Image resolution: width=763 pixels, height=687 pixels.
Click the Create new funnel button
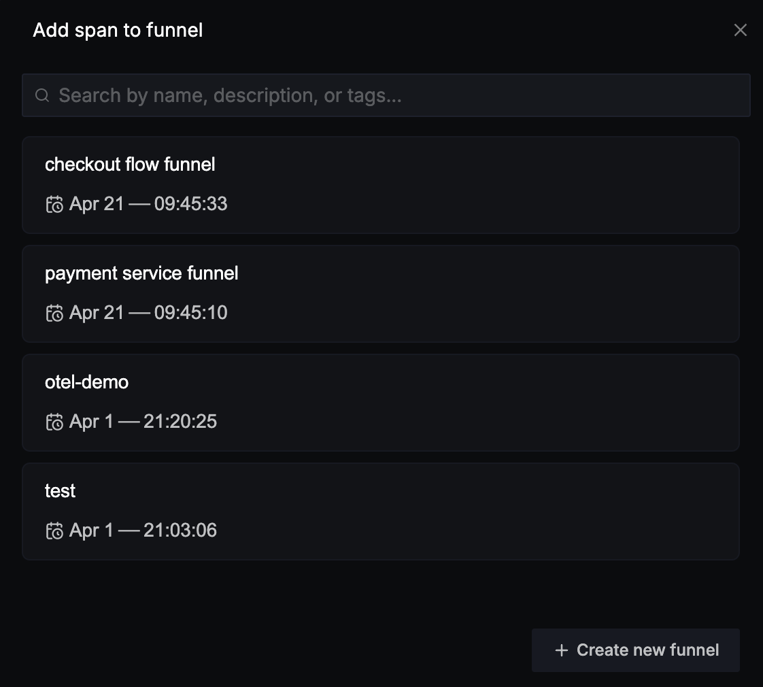click(x=636, y=650)
